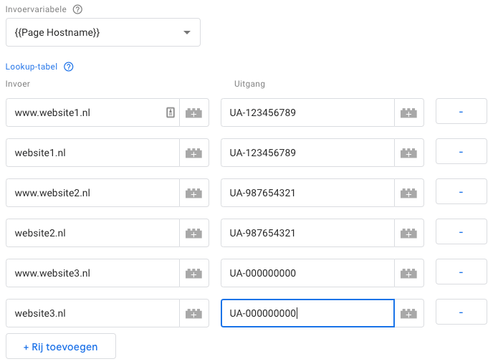
Task: Click variable picker icon beside www.website3.nl input
Action: (194, 273)
